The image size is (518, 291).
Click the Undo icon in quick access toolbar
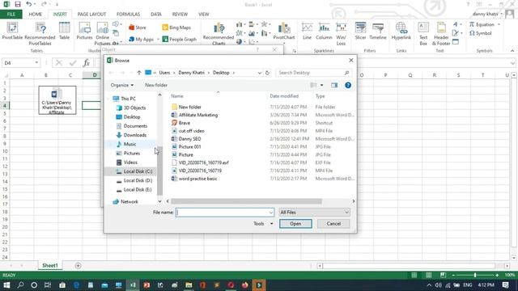(29, 4)
